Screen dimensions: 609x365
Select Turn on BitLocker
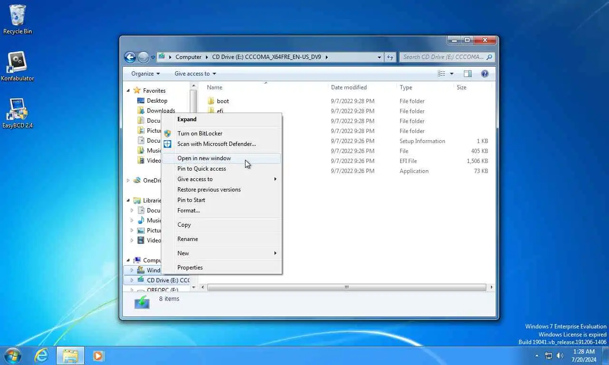pos(222,134)
